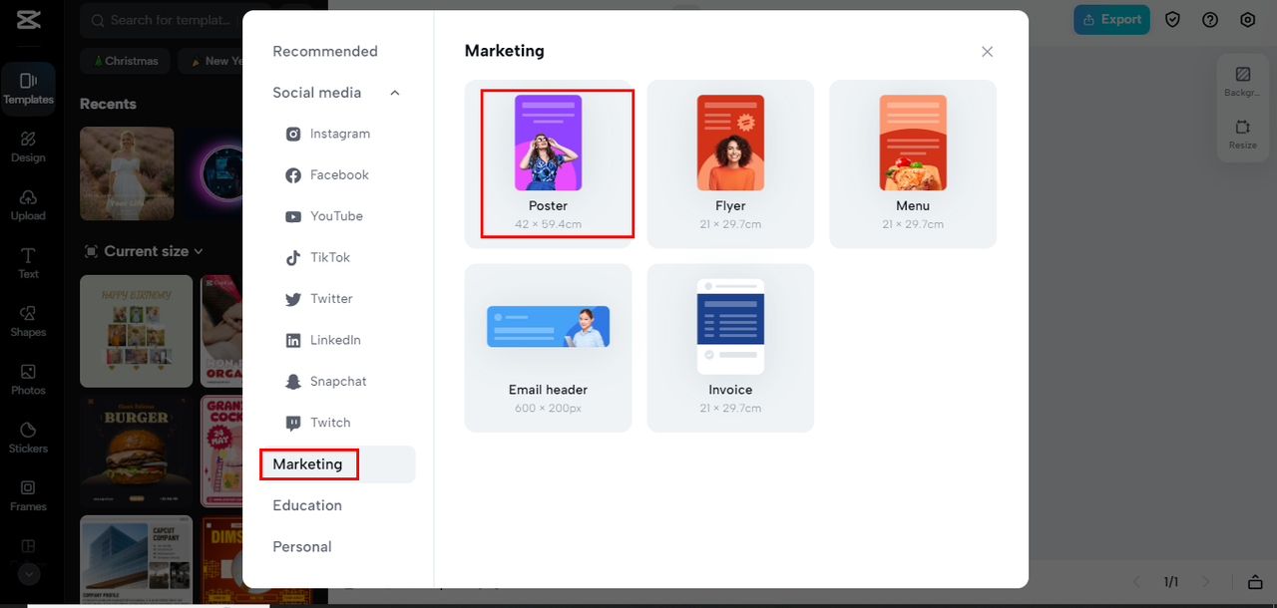Open the Happy Birthday template thumbnail
The image size is (1277, 608).
point(137,331)
